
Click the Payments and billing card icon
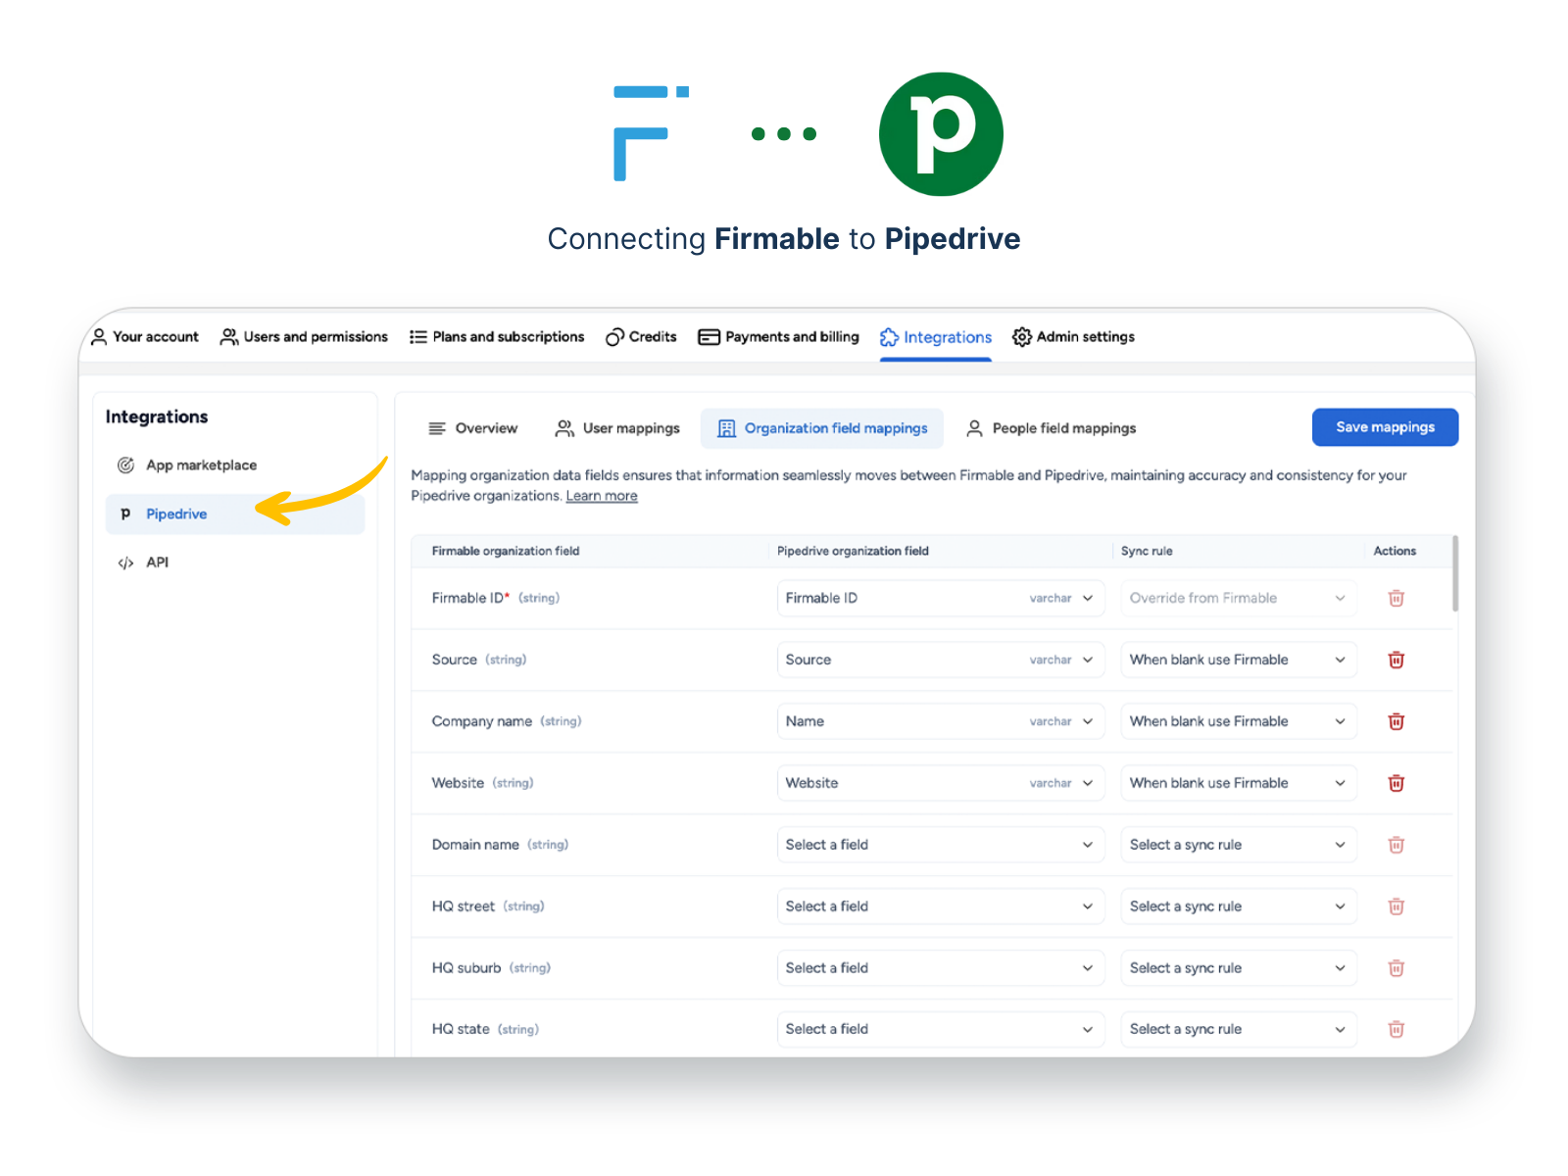coord(709,337)
